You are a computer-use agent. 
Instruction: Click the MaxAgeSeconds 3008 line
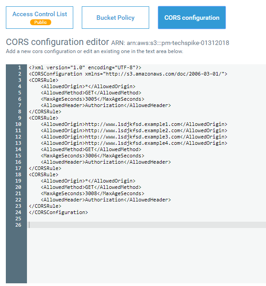point(93,193)
